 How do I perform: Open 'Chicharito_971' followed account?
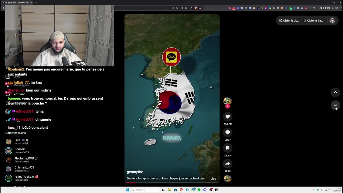21,169
